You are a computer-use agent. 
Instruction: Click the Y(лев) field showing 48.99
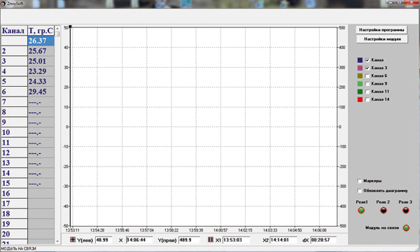[104, 240]
